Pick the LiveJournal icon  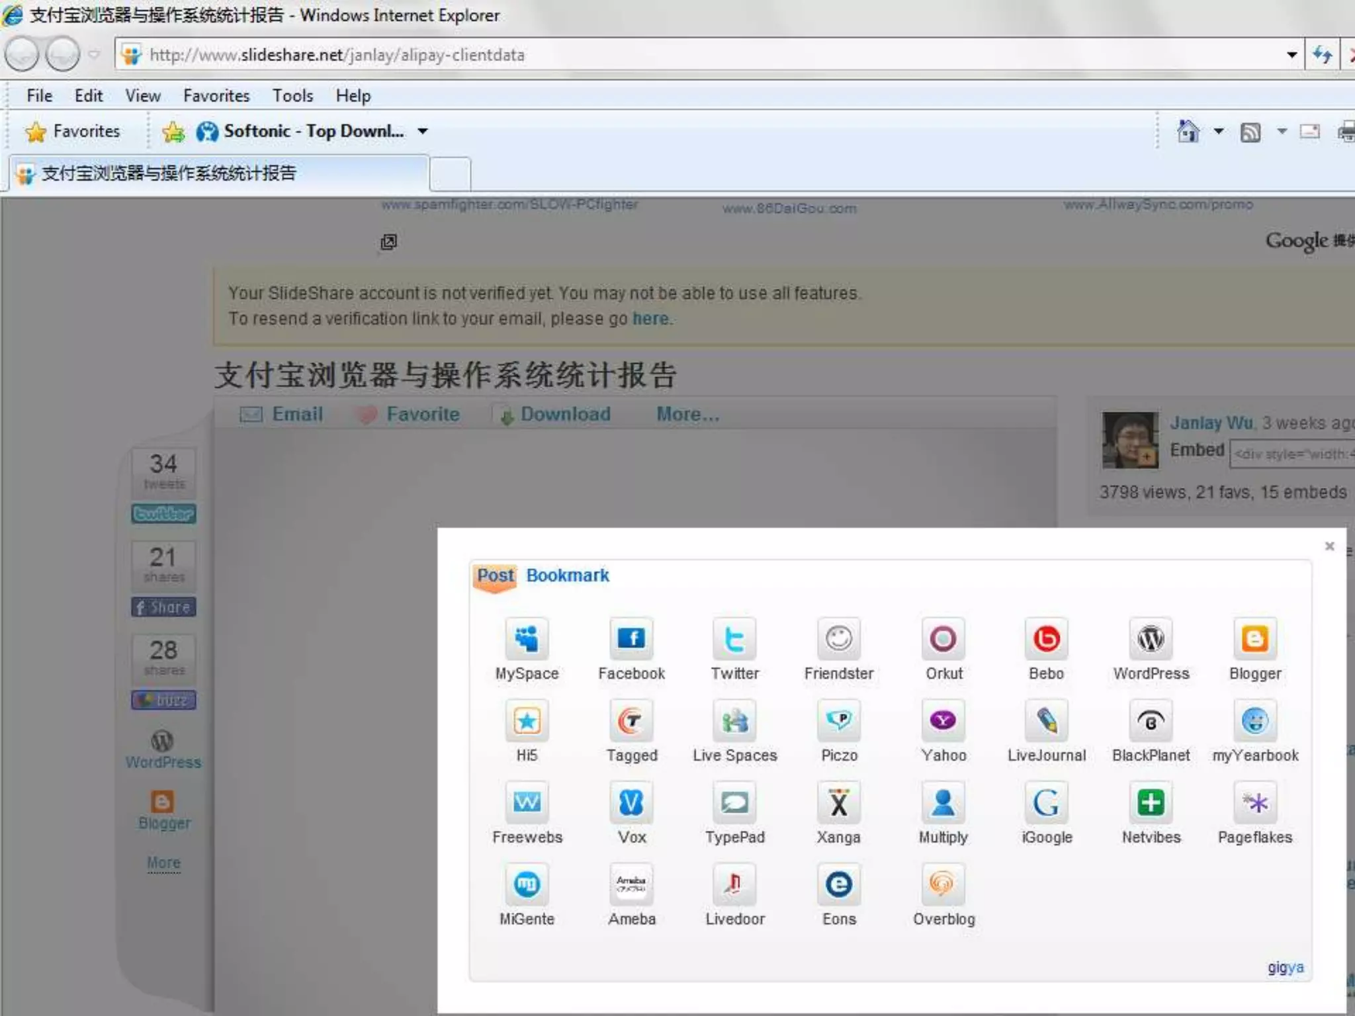click(x=1046, y=721)
